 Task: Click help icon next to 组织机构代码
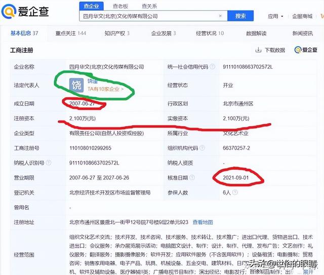pyautogui.click(x=202, y=148)
